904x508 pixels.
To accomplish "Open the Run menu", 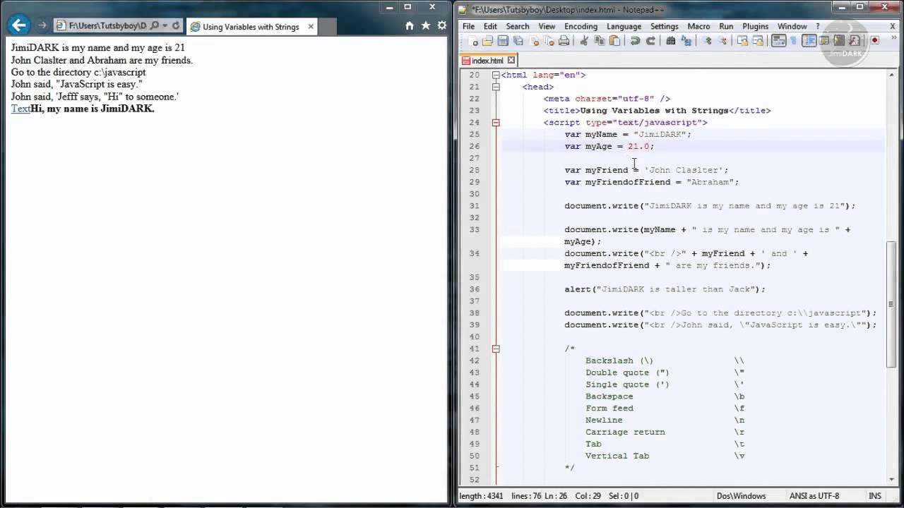I will click(x=726, y=26).
